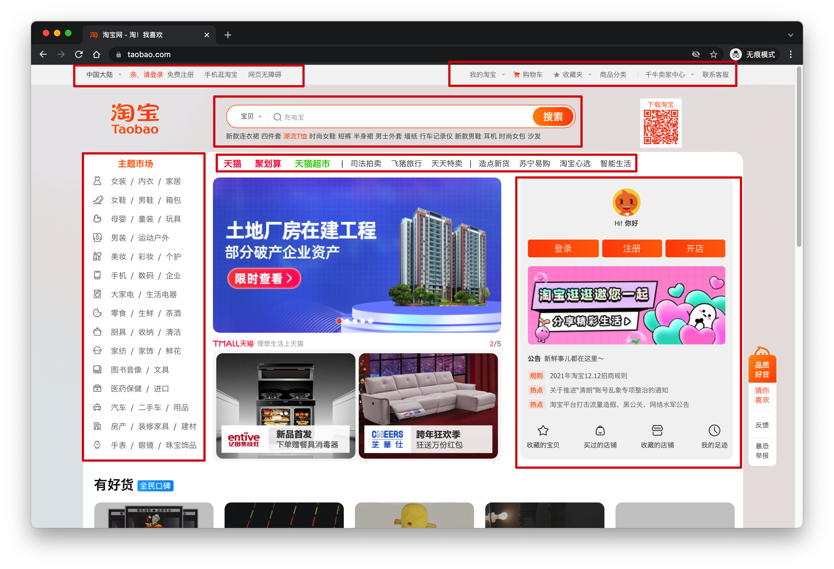Open the 我的淘宝 dropdown menu
This screenshot has height=569, width=834.
click(x=487, y=75)
